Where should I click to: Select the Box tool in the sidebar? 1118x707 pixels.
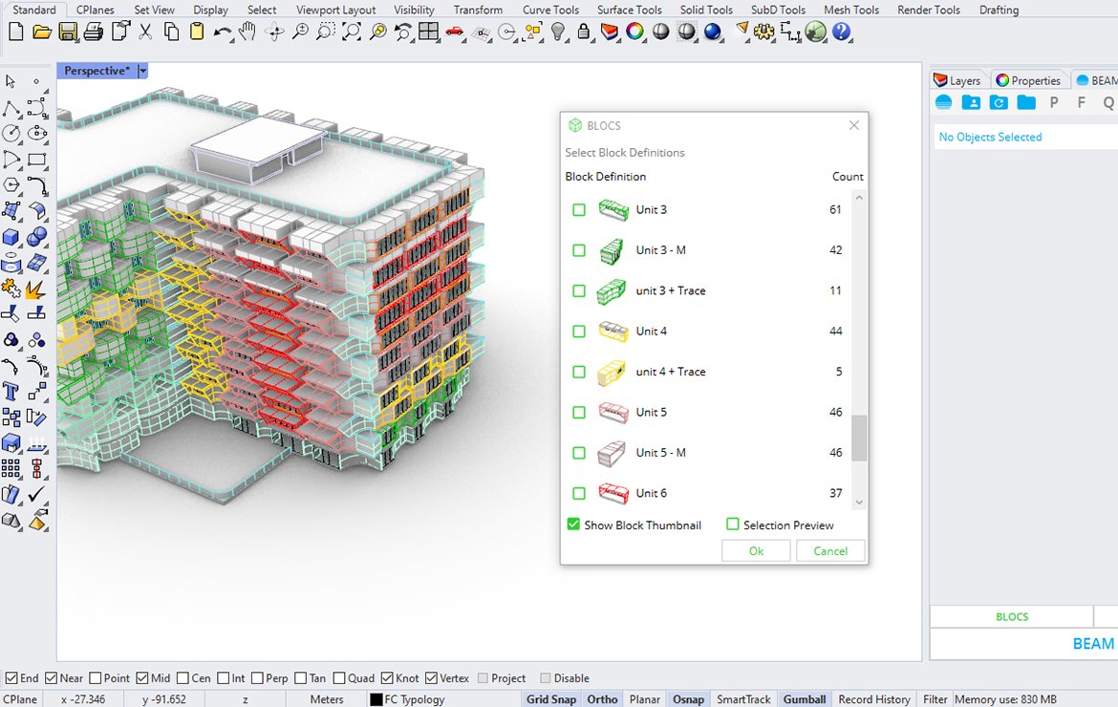click(x=11, y=236)
